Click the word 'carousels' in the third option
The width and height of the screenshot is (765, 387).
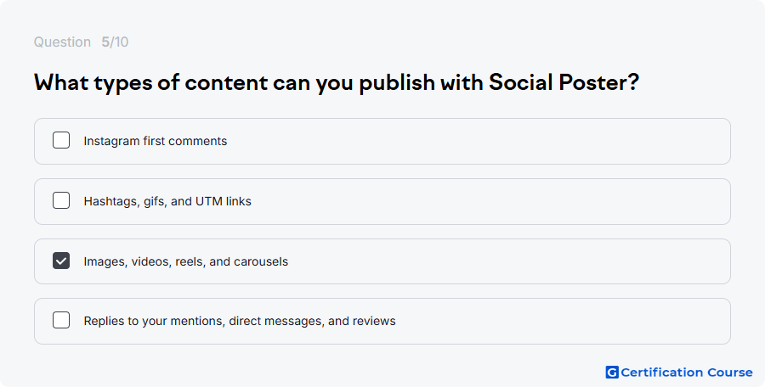(261, 261)
